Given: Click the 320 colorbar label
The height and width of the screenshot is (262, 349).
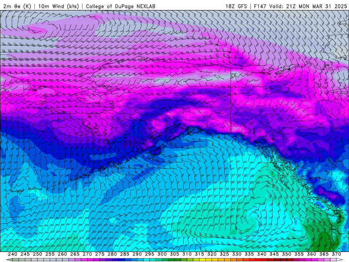Looking at the screenshot, I should [212, 254].
